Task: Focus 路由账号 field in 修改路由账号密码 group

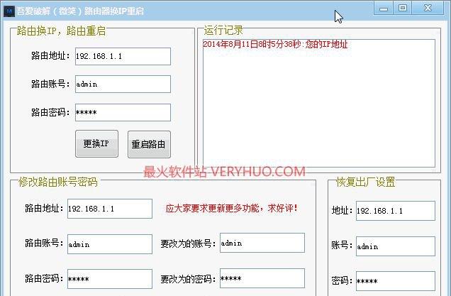Action: point(110,244)
